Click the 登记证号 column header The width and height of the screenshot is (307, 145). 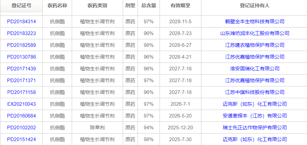coord(21,6)
